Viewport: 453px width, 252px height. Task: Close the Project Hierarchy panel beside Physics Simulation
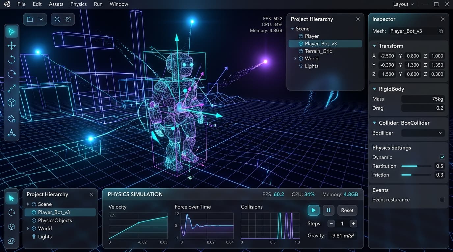coord(92,194)
